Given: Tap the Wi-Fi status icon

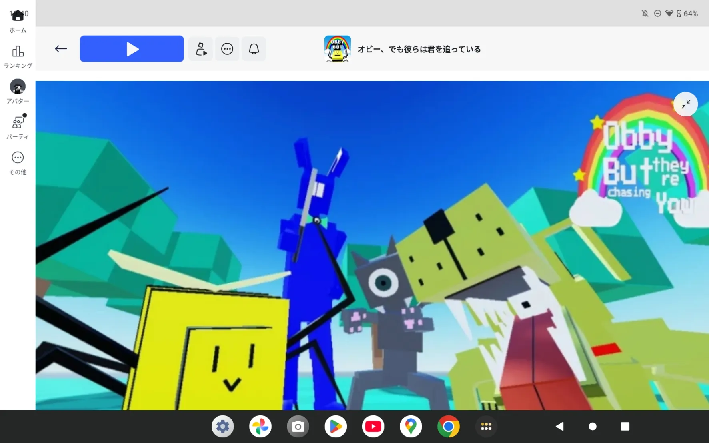Looking at the screenshot, I should pos(669,14).
